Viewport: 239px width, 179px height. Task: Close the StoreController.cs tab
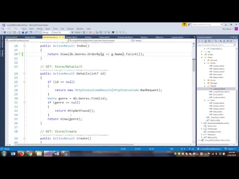[63, 37]
